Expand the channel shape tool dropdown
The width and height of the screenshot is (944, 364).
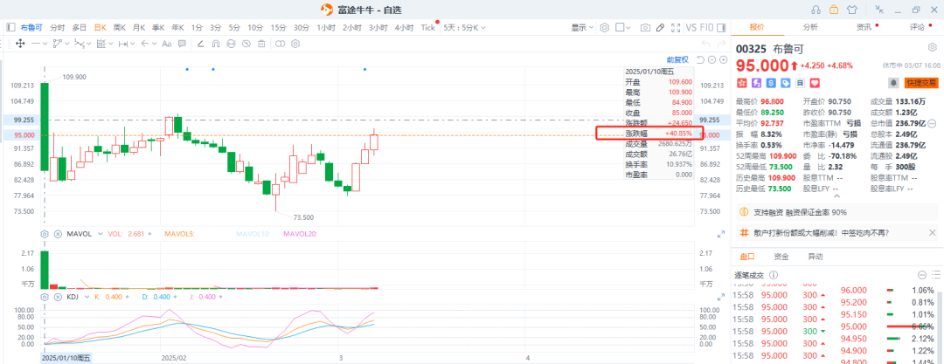67,44
